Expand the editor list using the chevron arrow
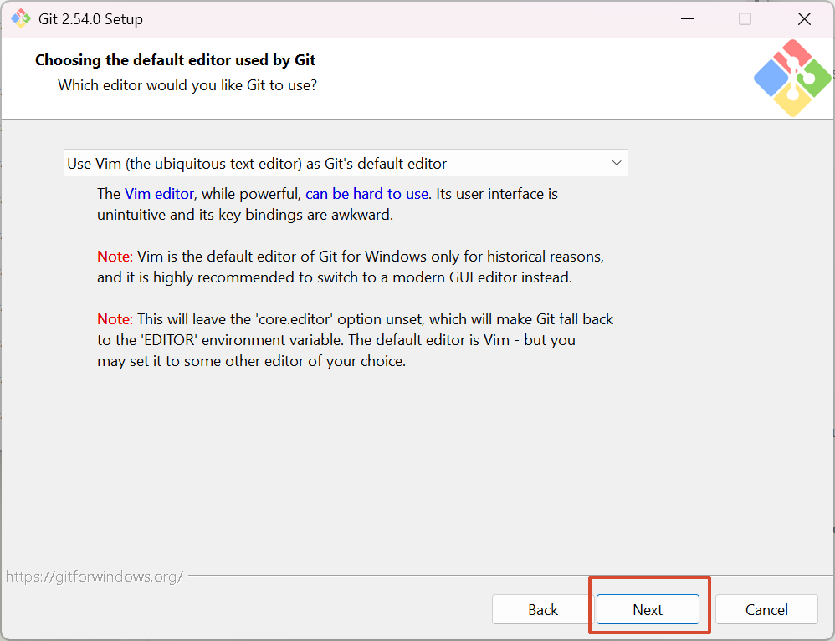Image resolution: width=835 pixels, height=641 pixels. click(616, 163)
